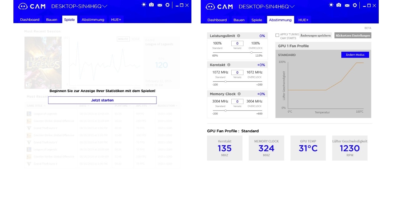
Task: Open HUE+ tab in Spiele window
Action: [x=116, y=20]
